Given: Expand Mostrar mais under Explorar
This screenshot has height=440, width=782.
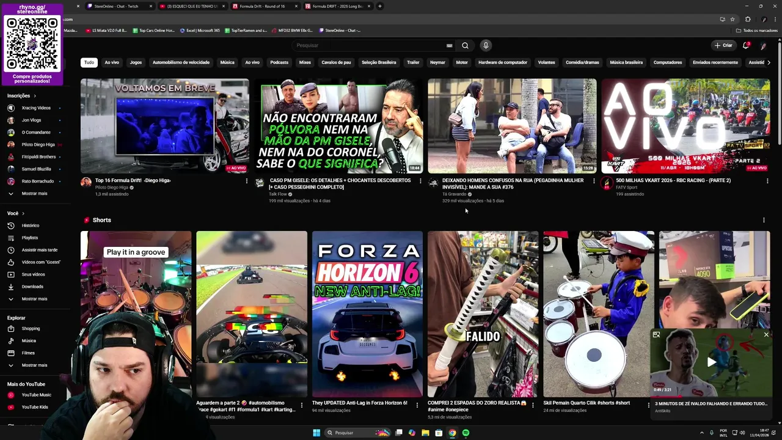Looking at the screenshot, I should tap(34, 365).
